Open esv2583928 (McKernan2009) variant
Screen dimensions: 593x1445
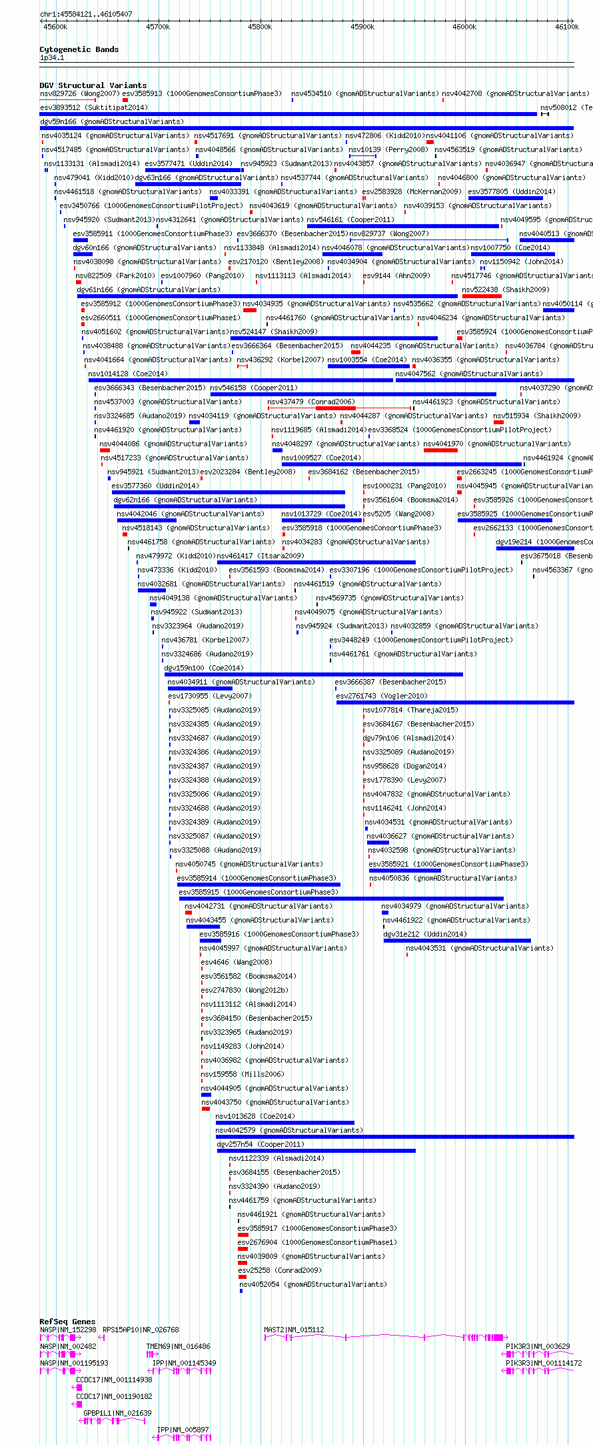click(x=412, y=191)
